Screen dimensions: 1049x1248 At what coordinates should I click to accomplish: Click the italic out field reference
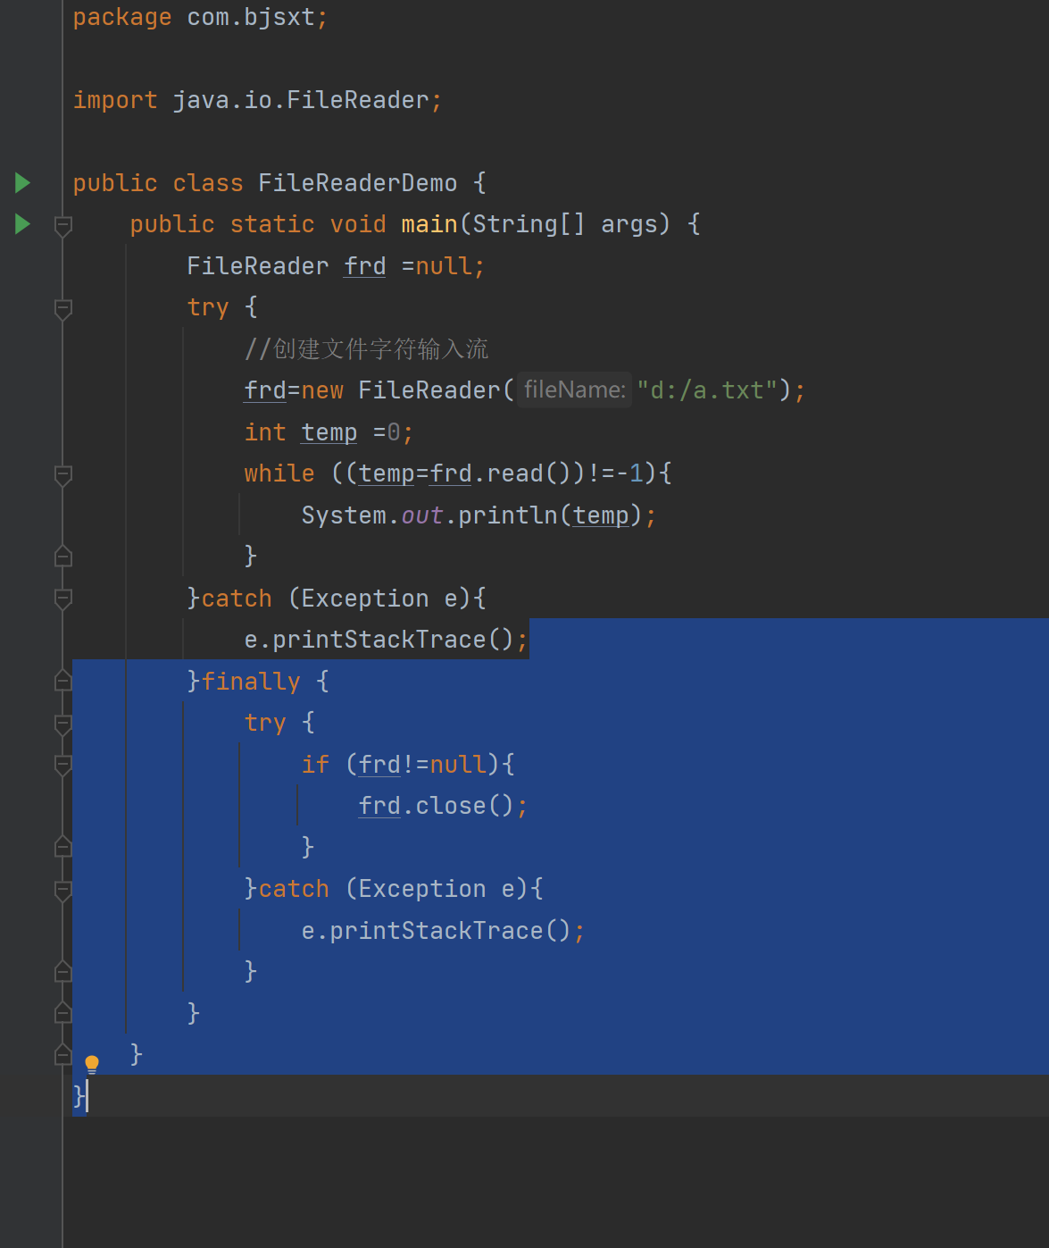pyautogui.click(x=422, y=515)
